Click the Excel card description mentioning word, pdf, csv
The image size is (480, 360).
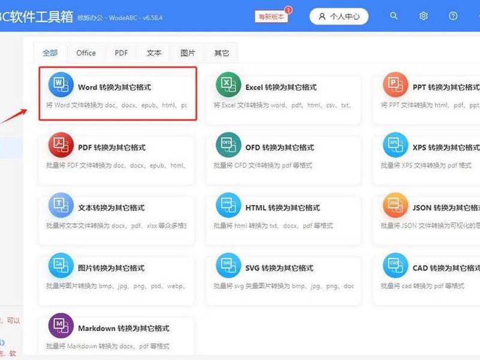tap(282, 106)
